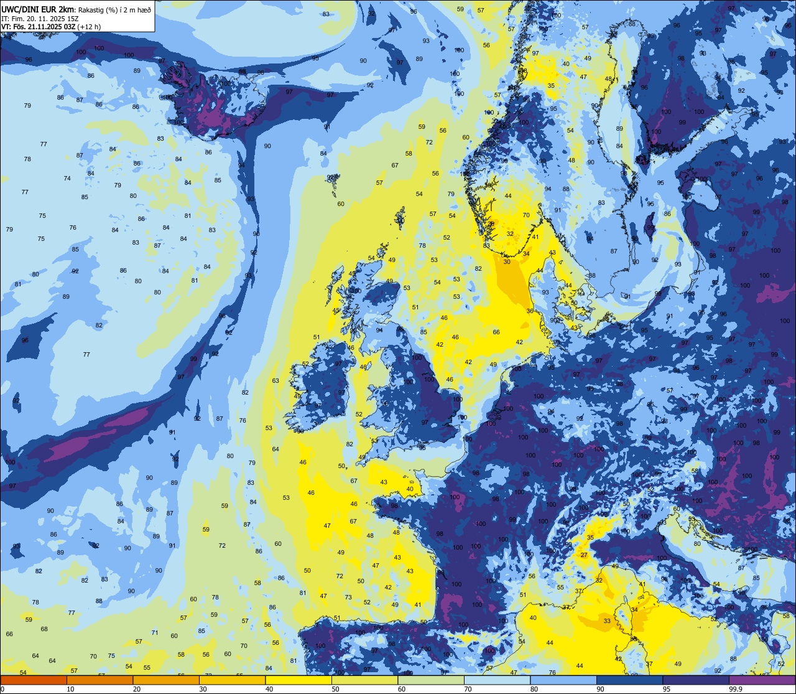Click the '70' tick label on the legend

pyautogui.click(x=468, y=689)
